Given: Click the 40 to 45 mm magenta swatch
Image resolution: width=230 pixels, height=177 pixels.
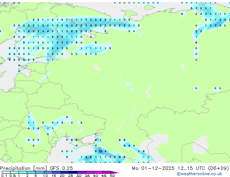Looking at the screenshot, I should [98, 172].
